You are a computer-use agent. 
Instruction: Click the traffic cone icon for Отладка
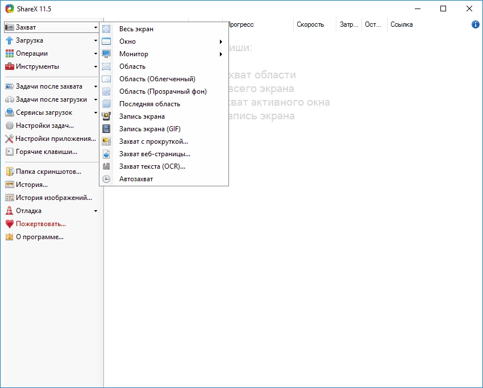10,211
